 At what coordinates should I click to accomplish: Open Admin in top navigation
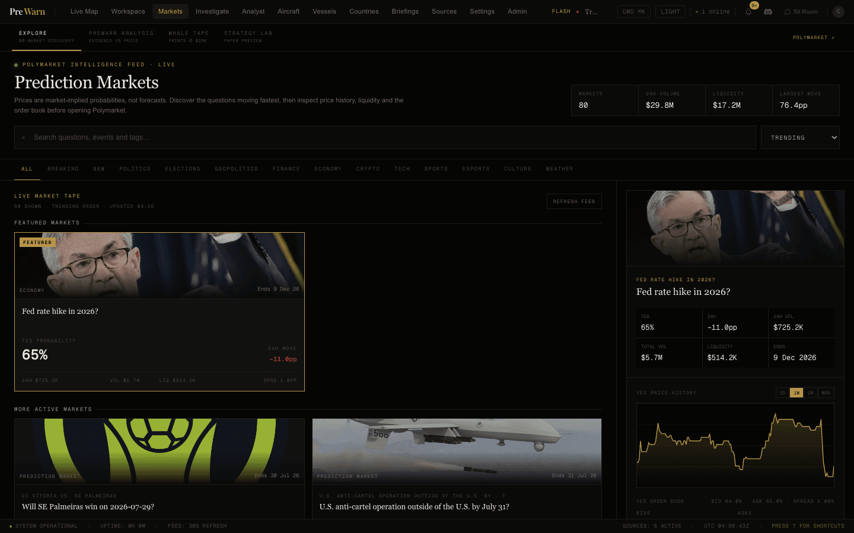(517, 11)
